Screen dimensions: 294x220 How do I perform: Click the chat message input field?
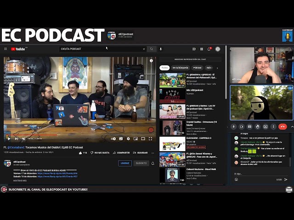pyautogui.click(x=260, y=174)
